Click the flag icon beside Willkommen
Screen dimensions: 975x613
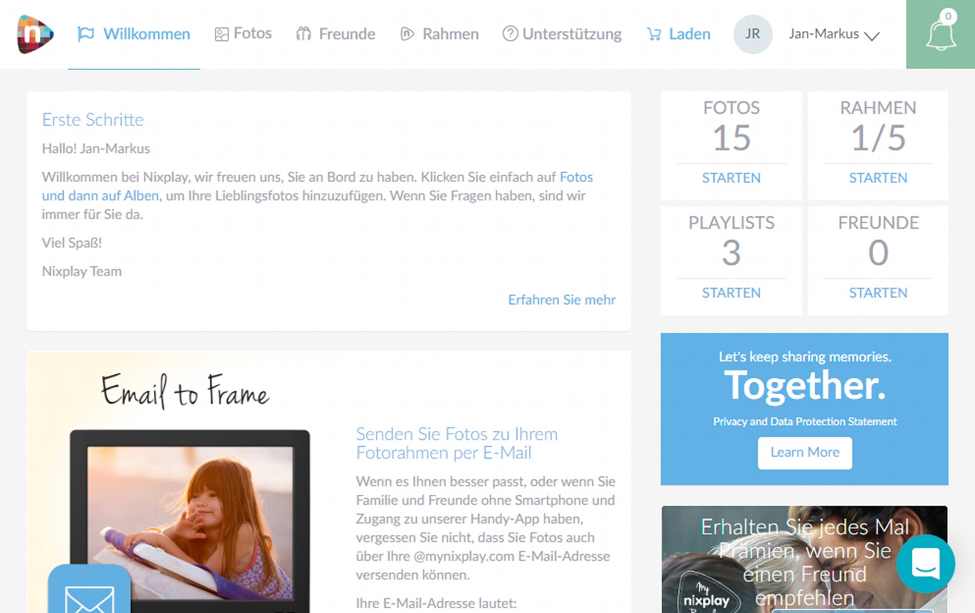pos(86,34)
